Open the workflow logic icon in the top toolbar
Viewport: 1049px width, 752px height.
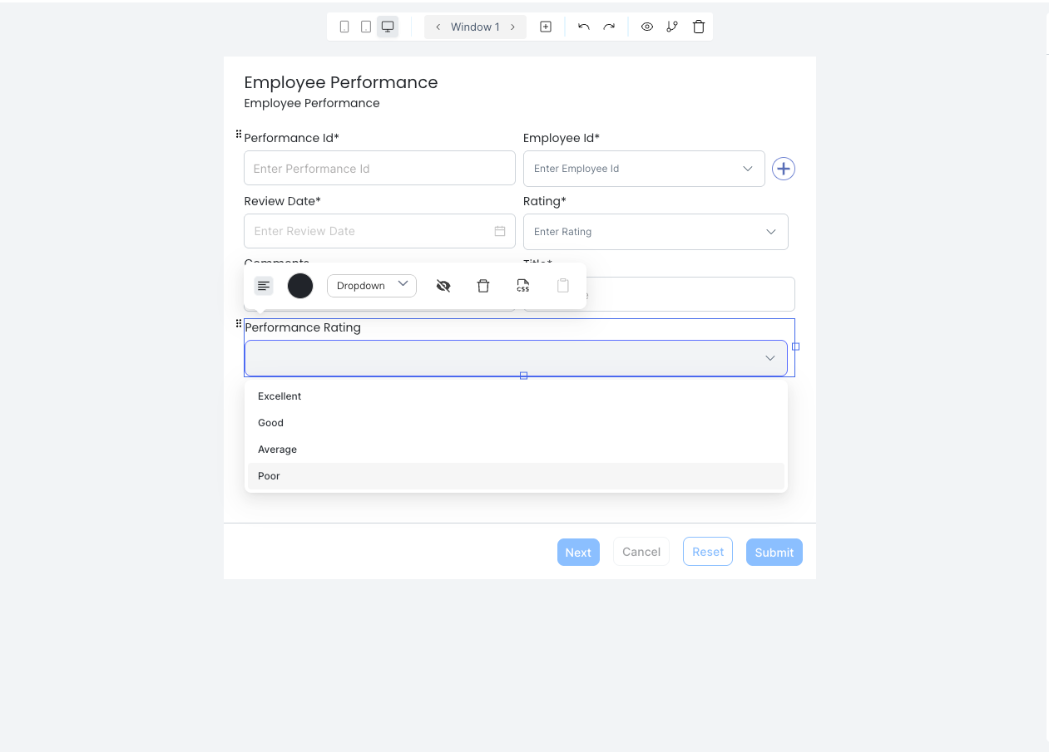pos(671,26)
